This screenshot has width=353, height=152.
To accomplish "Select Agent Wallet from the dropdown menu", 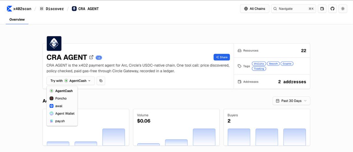I will 62,113.
